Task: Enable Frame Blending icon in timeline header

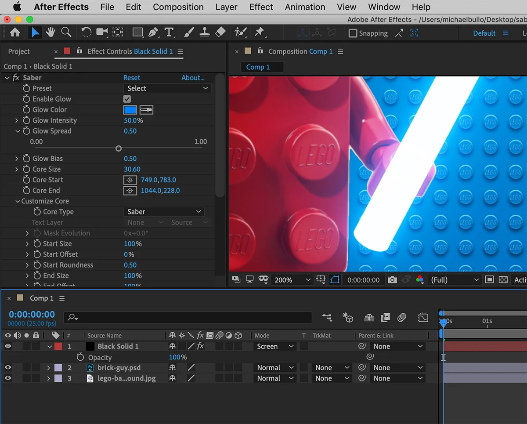Action: click(x=386, y=317)
